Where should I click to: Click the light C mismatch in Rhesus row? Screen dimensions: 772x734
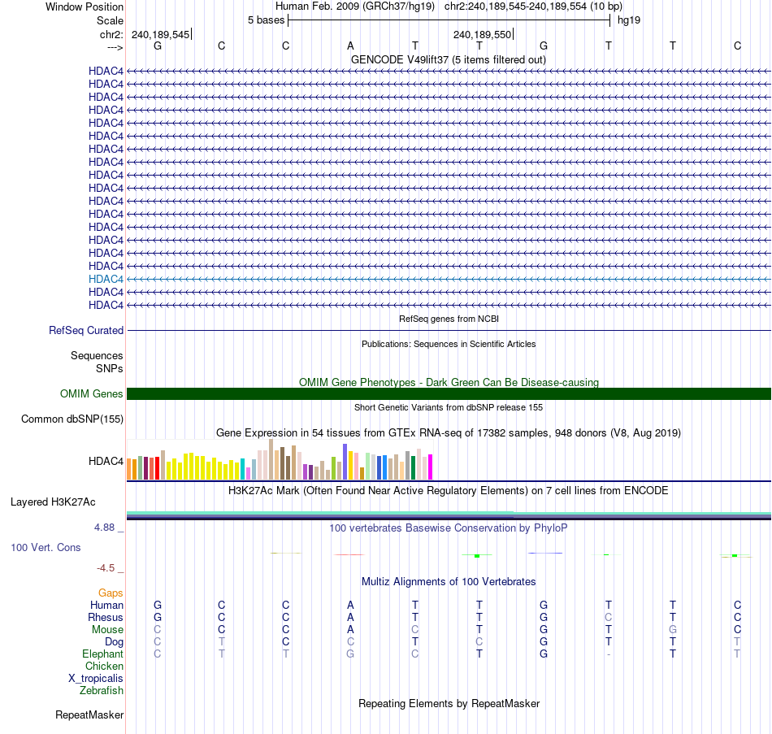(x=609, y=617)
